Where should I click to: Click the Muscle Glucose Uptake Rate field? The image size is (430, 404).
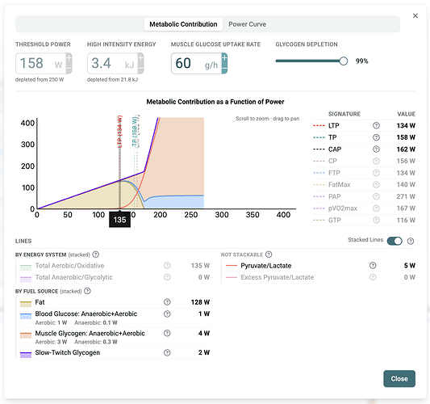(196, 64)
